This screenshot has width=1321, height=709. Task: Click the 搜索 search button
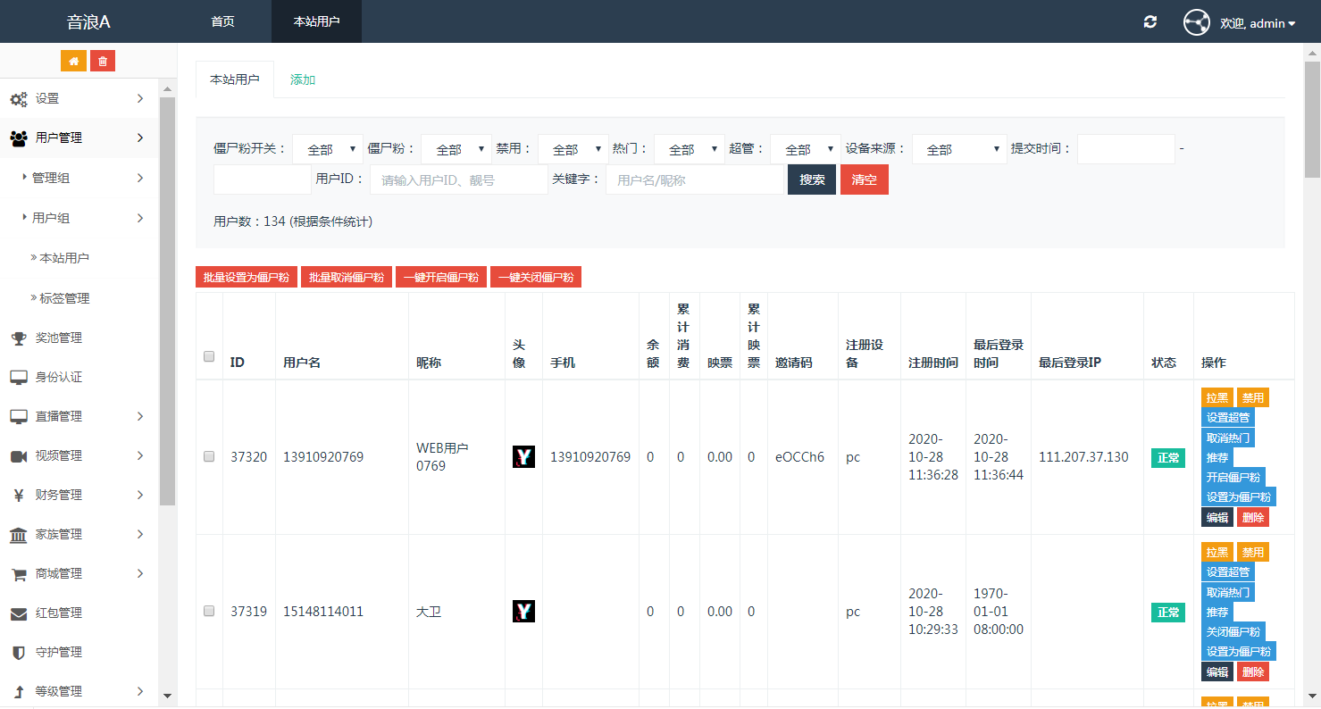click(x=812, y=179)
